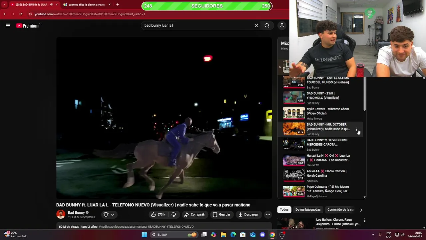The width and height of the screenshot is (426, 240).
Task: Show more filter chips arrow
Action: (361, 210)
